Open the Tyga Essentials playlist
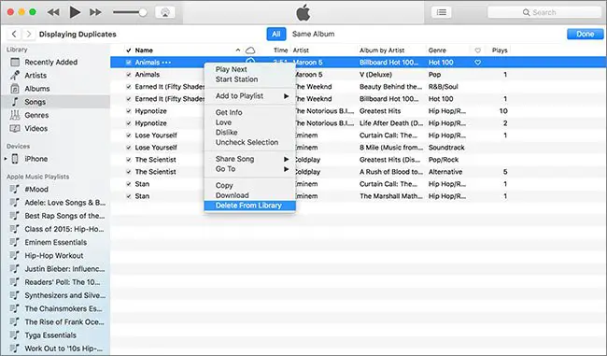607x356 pixels. click(50, 335)
